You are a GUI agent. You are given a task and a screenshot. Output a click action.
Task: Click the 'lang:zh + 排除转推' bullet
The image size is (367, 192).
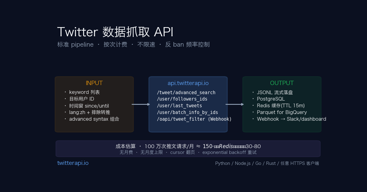[x=87, y=112]
